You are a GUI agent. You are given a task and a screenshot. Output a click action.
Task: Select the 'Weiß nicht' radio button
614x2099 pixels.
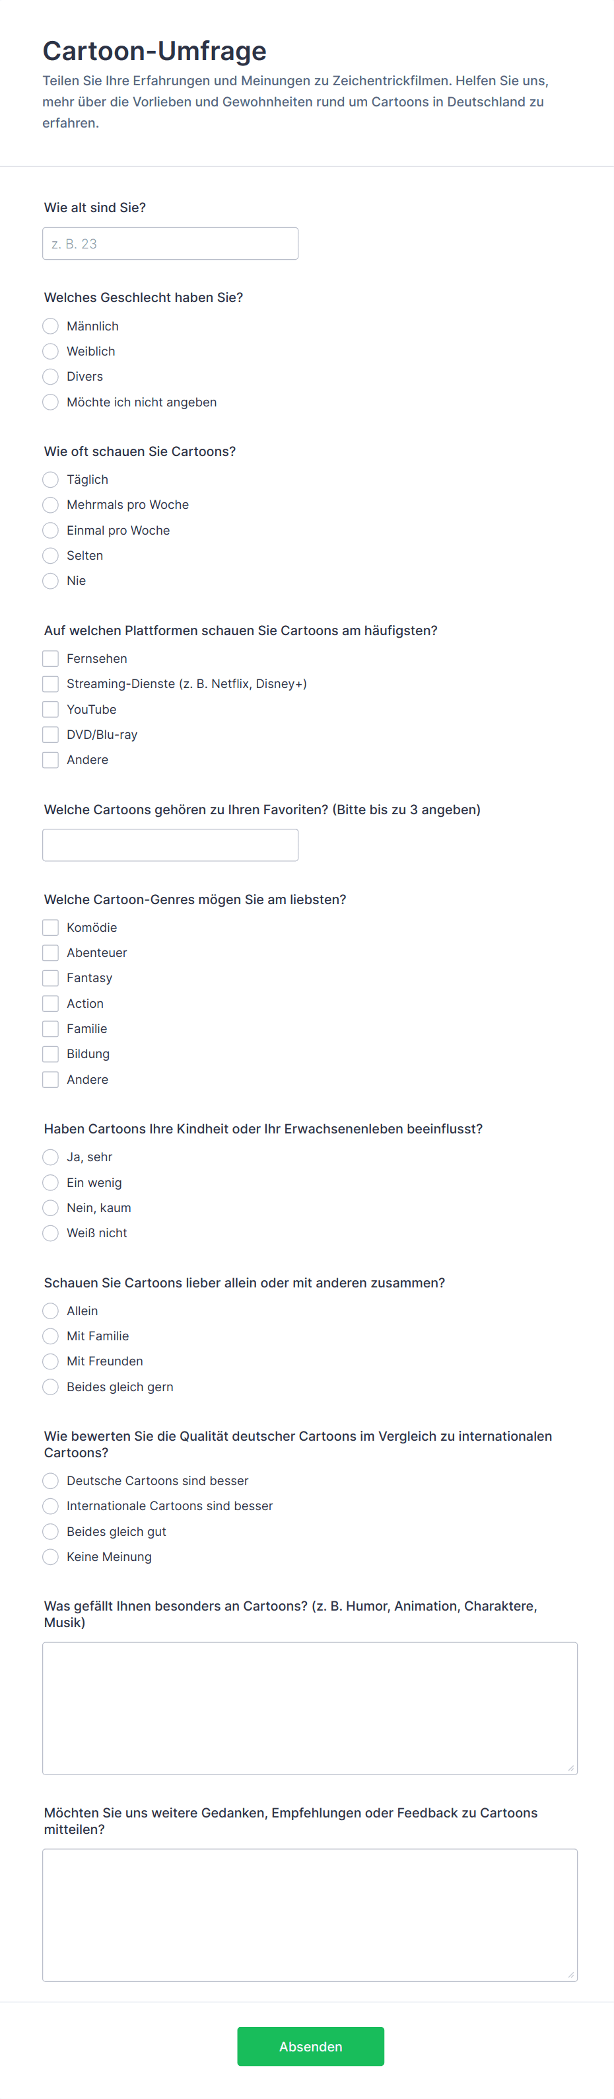pyautogui.click(x=50, y=1233)
